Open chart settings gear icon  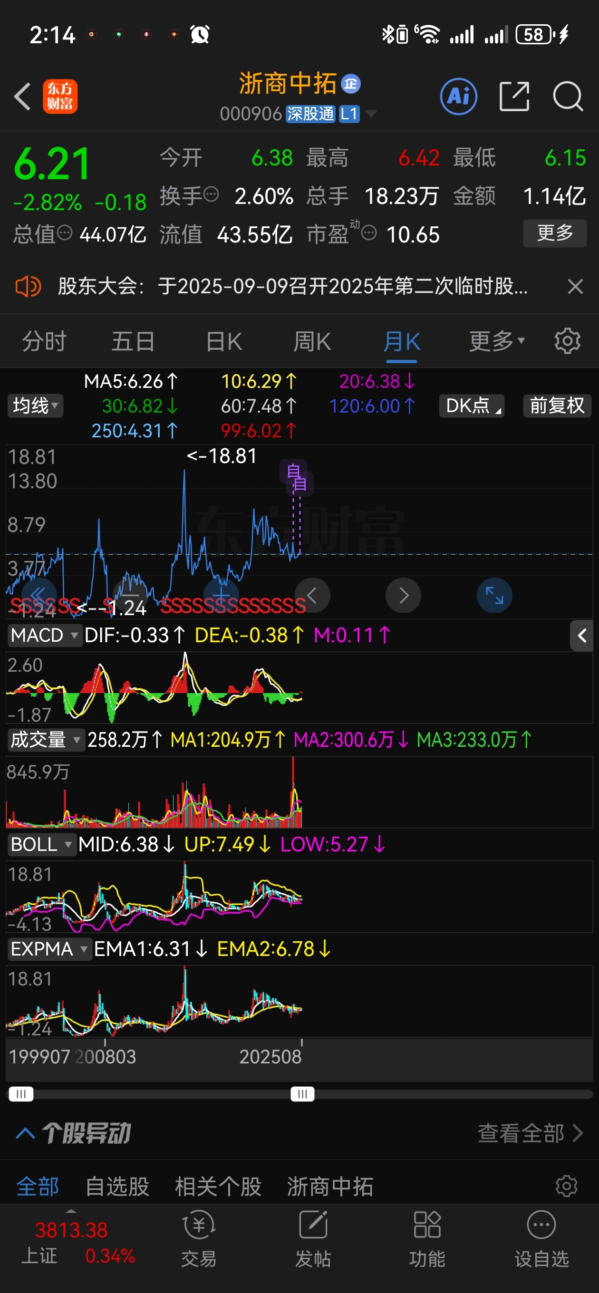[x=567, y=341]
